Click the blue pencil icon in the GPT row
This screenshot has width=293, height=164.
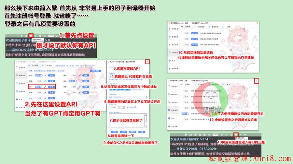(x=45, y=87)
